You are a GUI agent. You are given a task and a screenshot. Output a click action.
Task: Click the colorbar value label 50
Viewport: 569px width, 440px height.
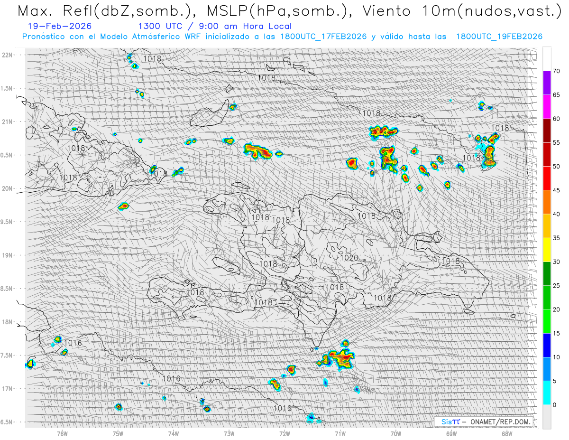556,167
